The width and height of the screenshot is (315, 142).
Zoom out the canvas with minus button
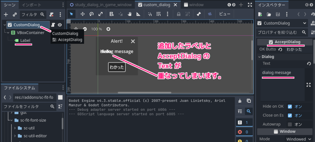[85, 29]
